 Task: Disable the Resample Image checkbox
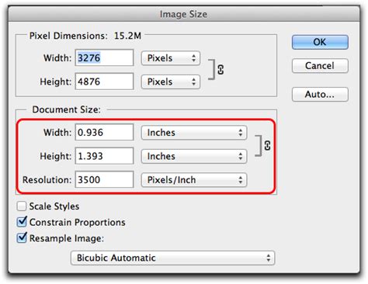click(22, 238)
